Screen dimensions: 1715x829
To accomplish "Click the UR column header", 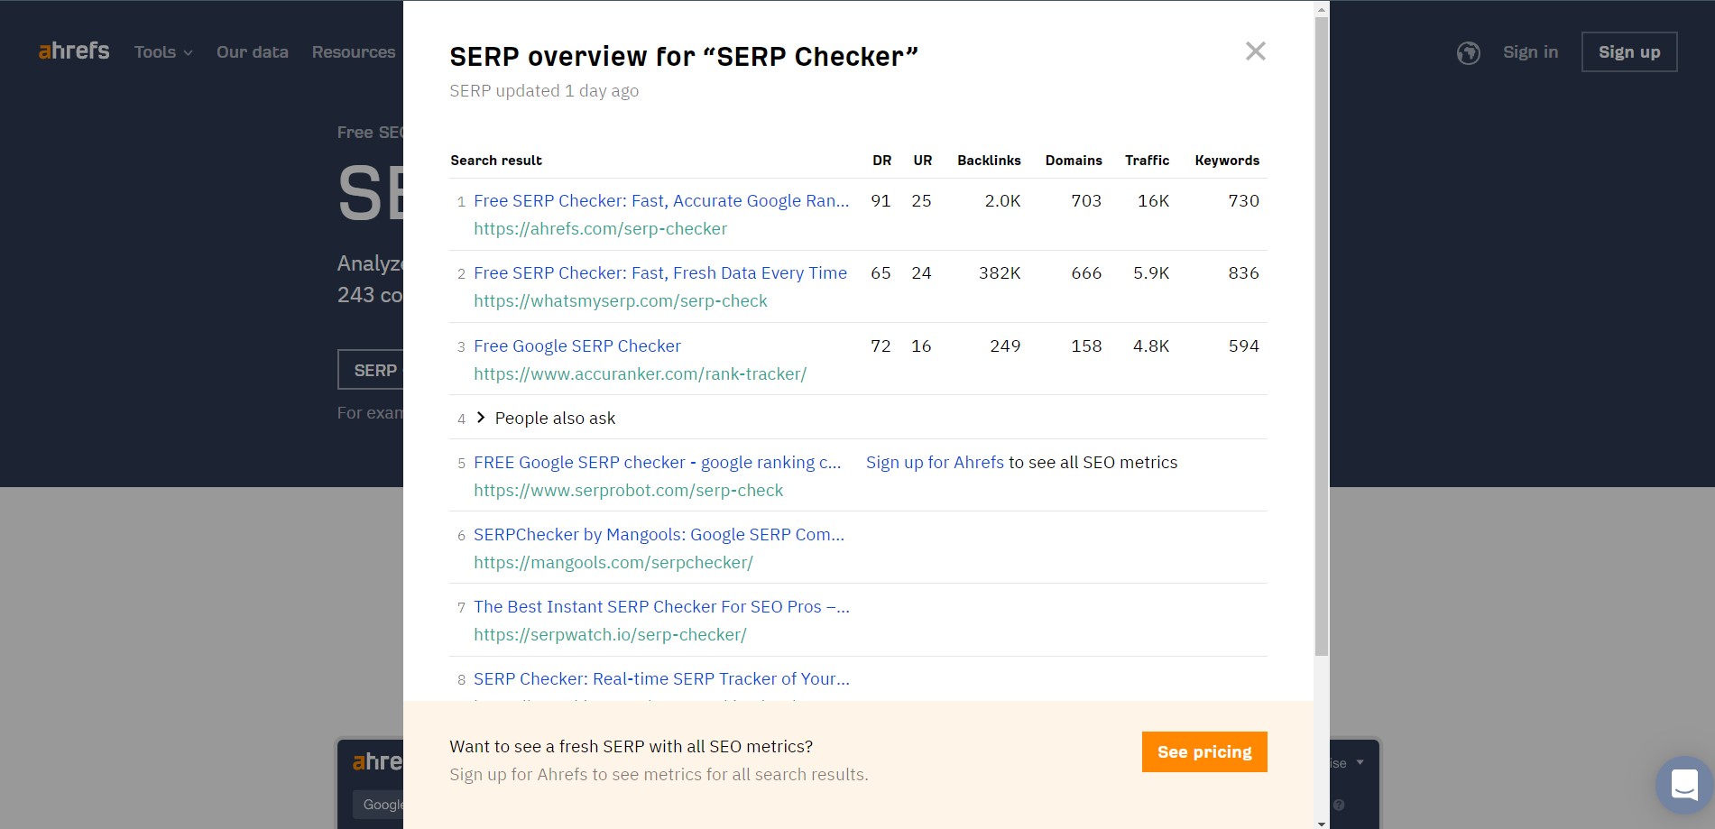I will click(922, 161).
